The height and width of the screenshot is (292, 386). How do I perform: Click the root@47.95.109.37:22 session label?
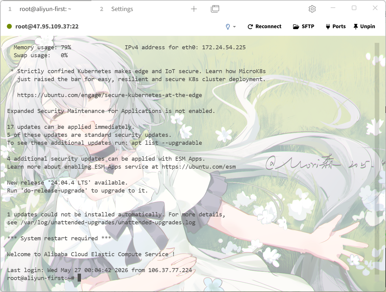47,27
